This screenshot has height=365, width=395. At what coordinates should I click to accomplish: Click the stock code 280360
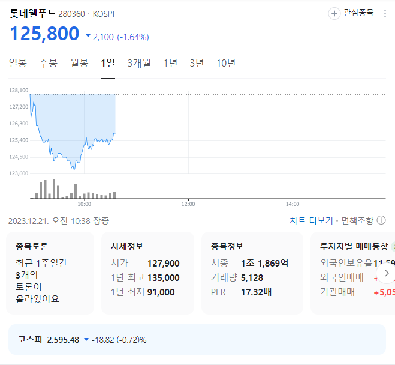click(71, 14)
